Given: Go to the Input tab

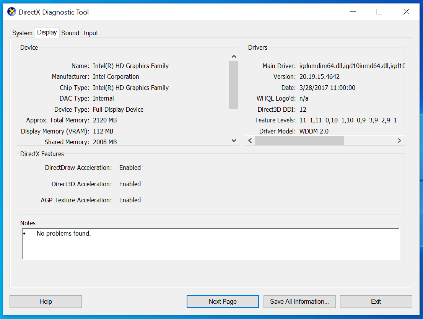Looking at the screenshot, I should coord(91,33).
